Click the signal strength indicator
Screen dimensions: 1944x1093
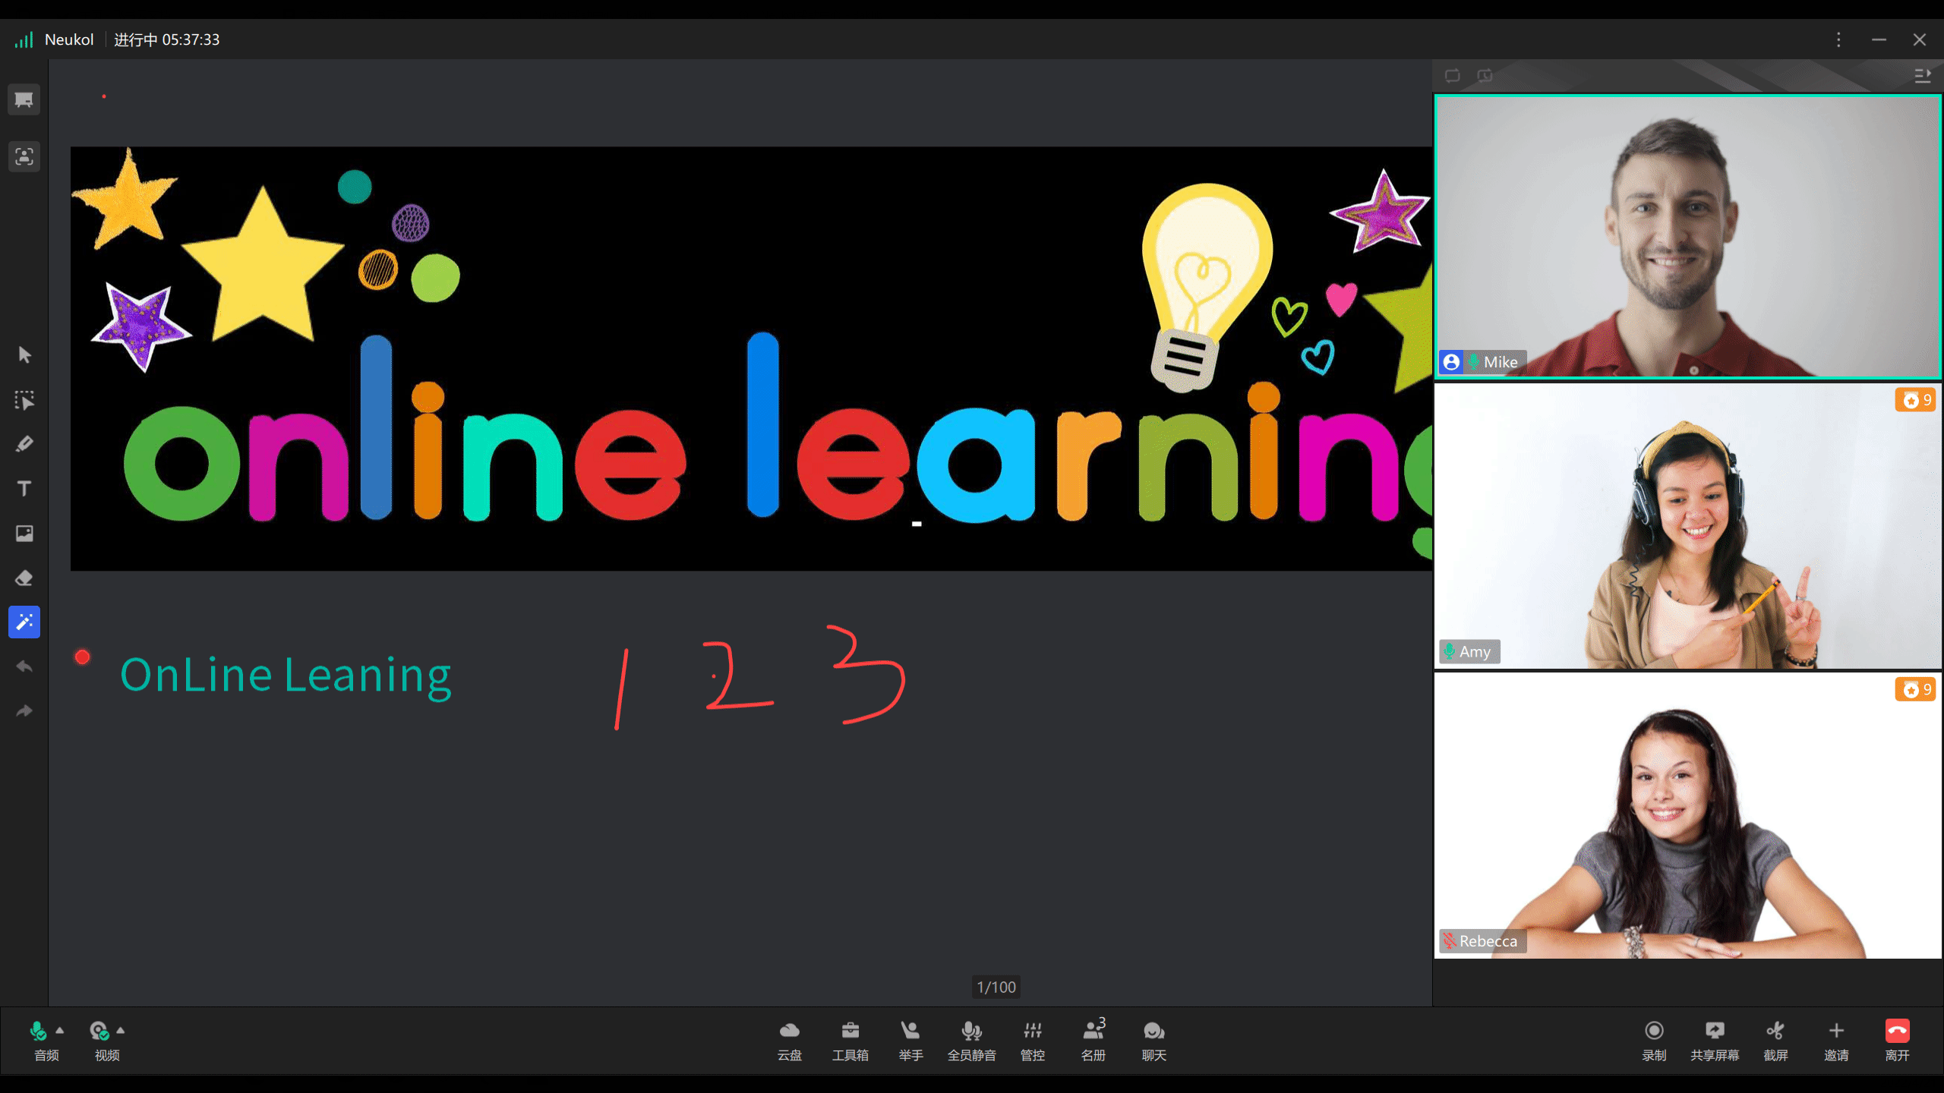tap(24, 39)
